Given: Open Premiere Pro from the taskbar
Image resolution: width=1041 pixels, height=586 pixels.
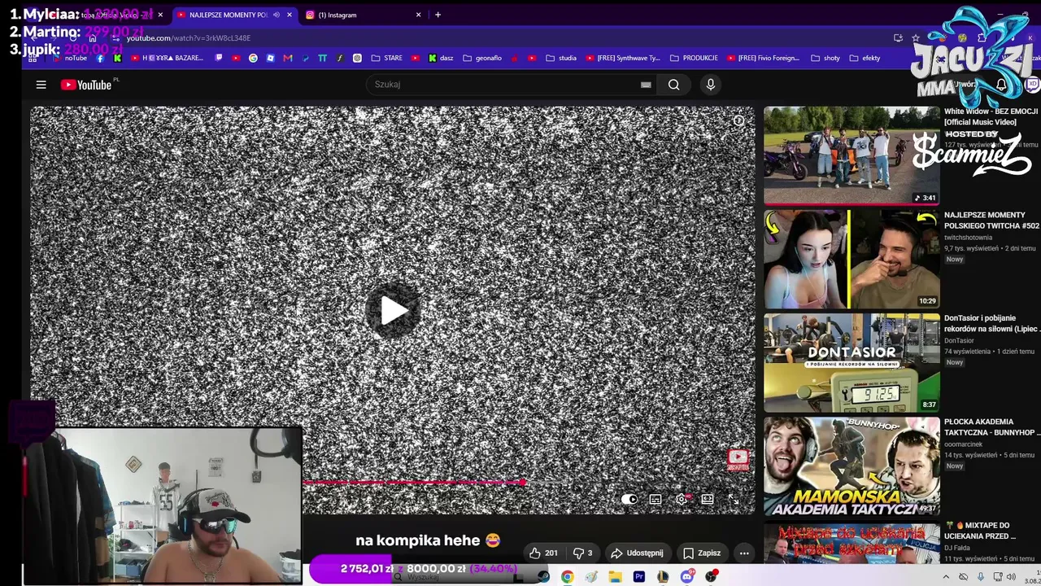Looking at the screenshot, I should 639,577.
